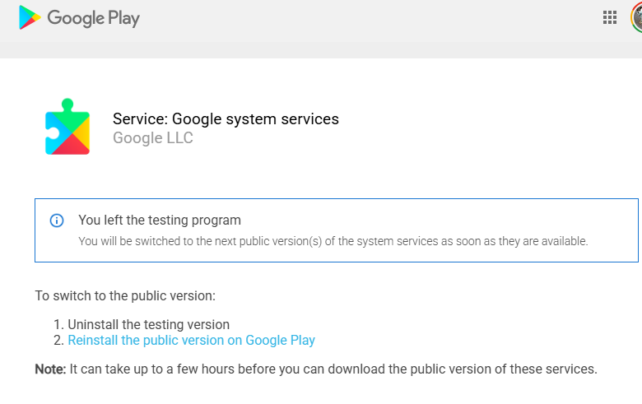The height and width of the screenshot is (404, 642).
Task: Click the info icon in the notice banner
Action: 57,221
